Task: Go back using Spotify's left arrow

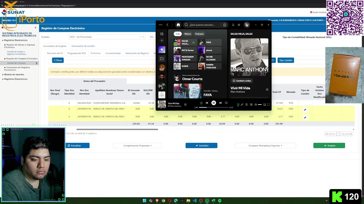Action: [167, 25]
